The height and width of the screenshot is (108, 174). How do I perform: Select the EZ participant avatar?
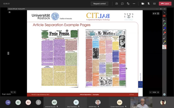click(x=18, y=102)
